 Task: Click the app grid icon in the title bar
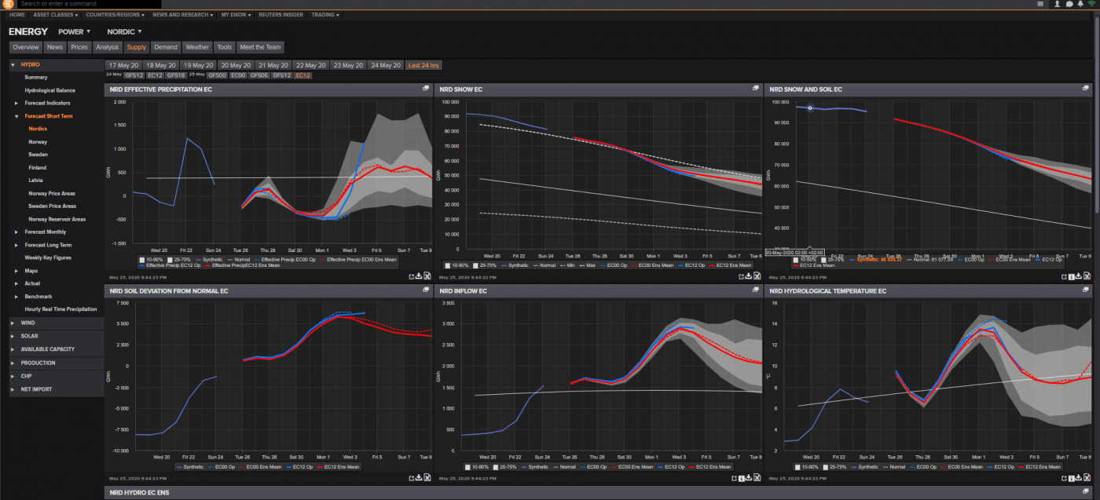tap(1039, 4)
